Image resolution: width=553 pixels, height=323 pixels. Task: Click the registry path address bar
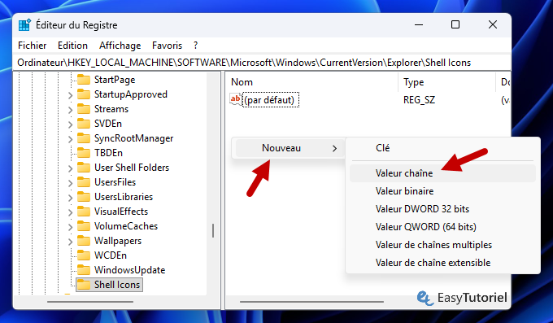pos(262,63)
